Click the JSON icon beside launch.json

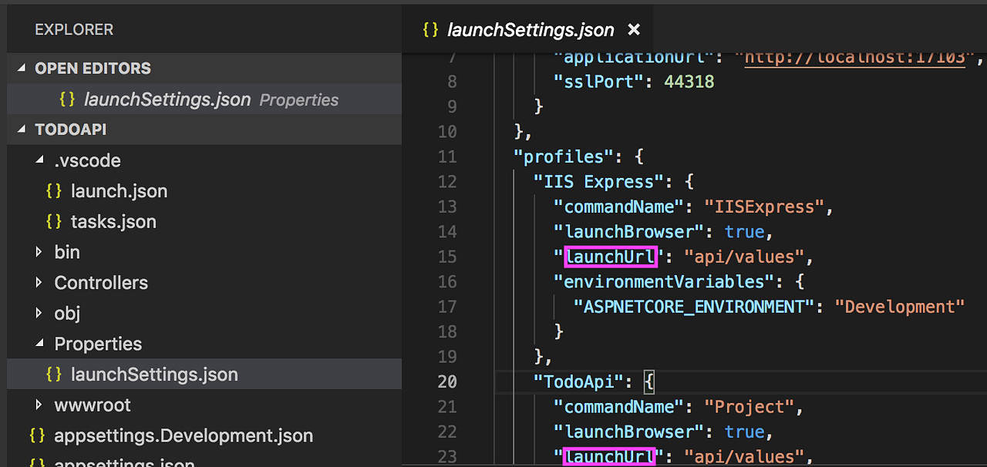click(x=52, y=190)
